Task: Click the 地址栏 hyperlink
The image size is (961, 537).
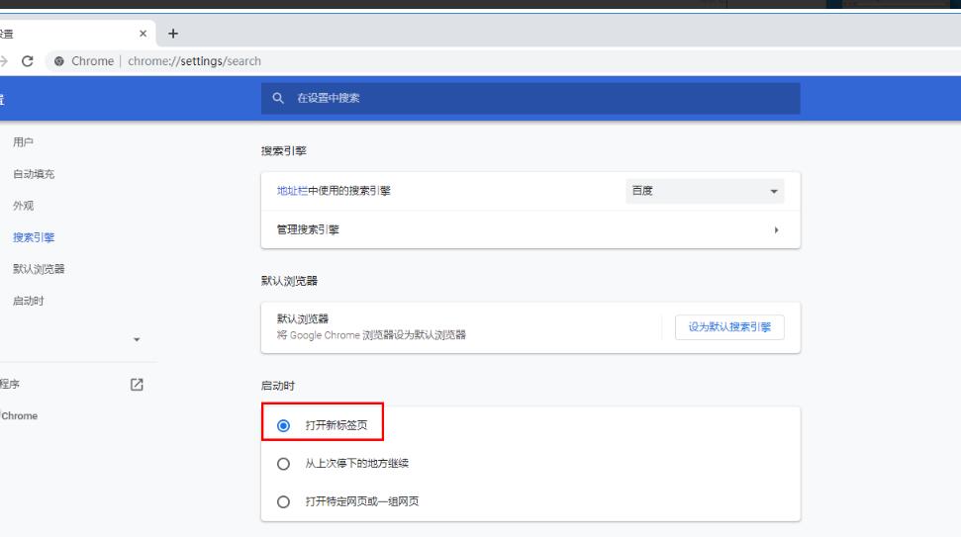Action: 292,192
